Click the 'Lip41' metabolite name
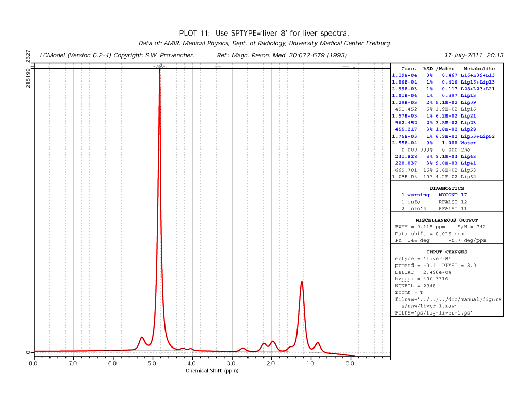The width and height of the screenshot is (528, 397). [468, 163]
